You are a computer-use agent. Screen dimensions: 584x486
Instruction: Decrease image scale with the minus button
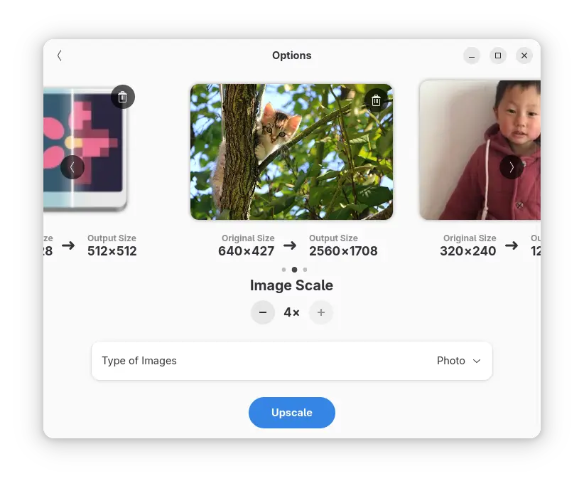[x=263, y=312]
